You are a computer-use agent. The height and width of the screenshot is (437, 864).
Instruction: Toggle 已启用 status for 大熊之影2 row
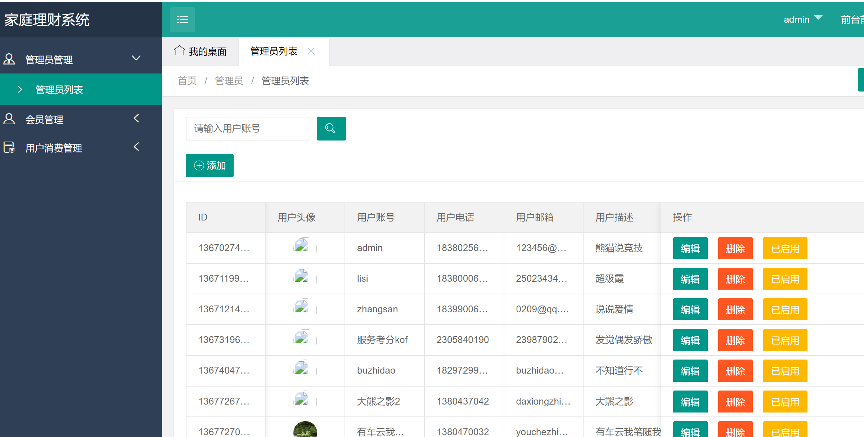(785, 402)
